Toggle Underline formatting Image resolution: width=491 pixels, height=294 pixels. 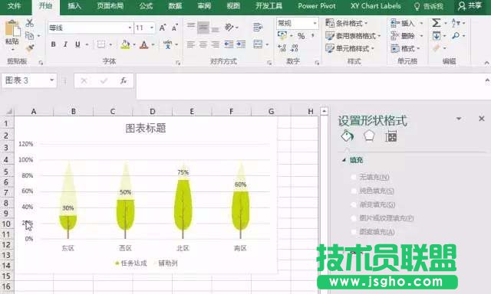pyautogui.click(x=77, y=44)
